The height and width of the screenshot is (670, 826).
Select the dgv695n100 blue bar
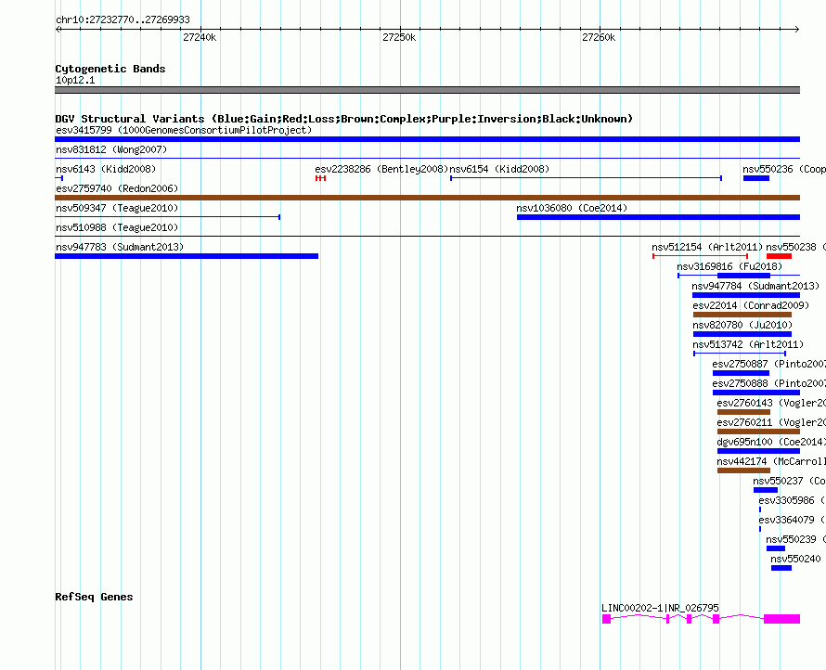pos(758,451)
